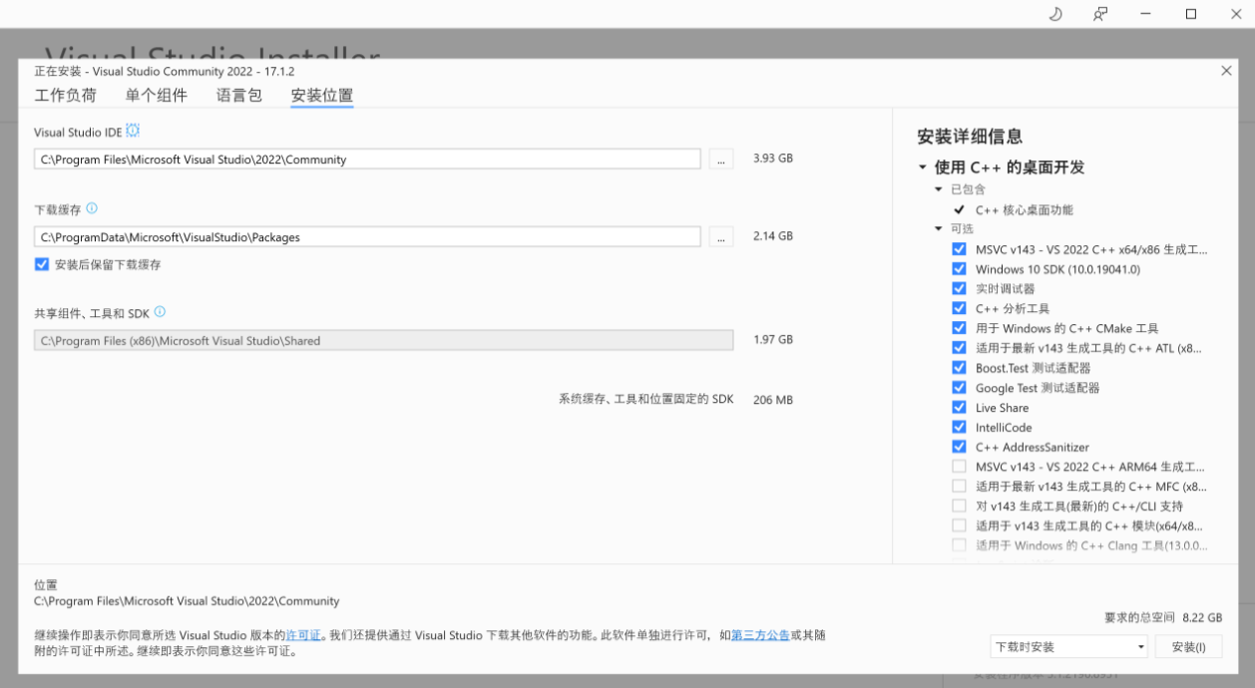Check 适用于 v143 生成工具的 C++ 模块
Screen dimensions: 1255x688
pos(959,525)
